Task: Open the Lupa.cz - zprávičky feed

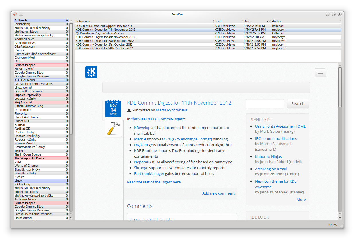Action: coord(41,95)
